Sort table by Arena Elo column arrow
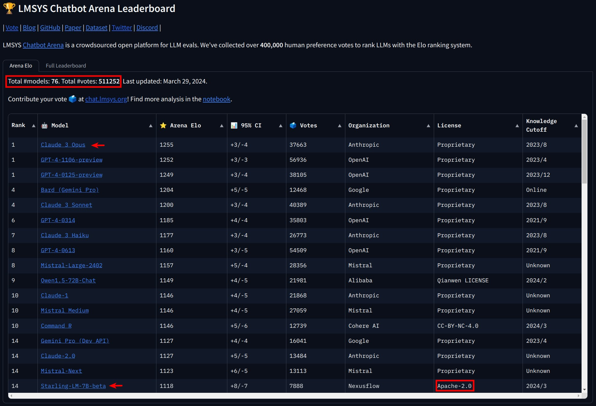Viewport: 596px width, 406px height. pos(222,126)
